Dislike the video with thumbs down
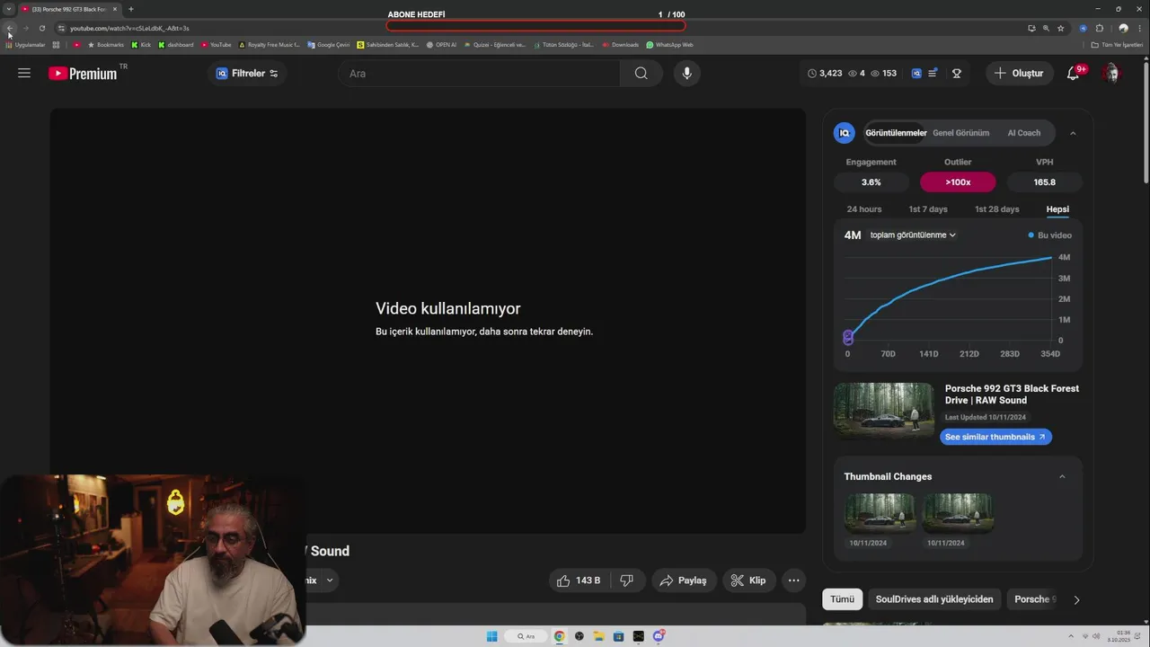This screenshot has width=1150, height=647. (x=627, y=581)
